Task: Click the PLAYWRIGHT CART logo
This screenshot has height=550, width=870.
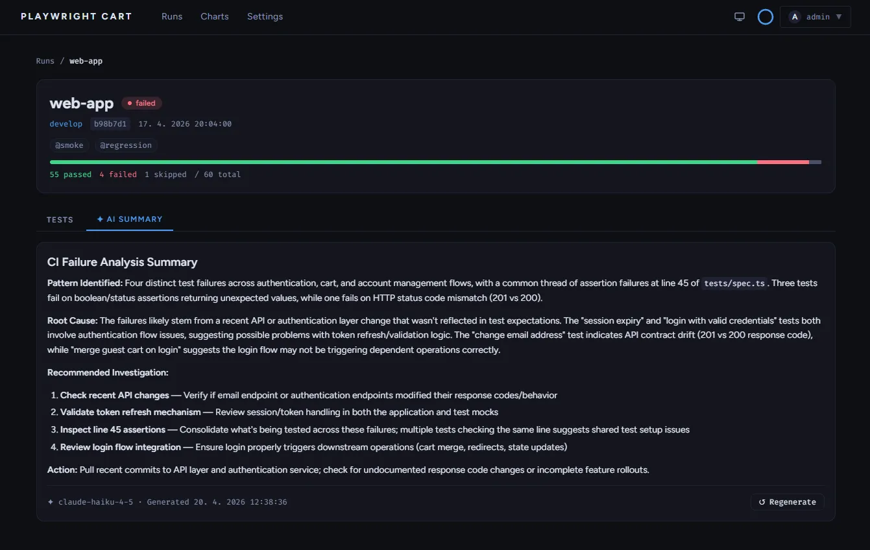Action: point(77,17)
